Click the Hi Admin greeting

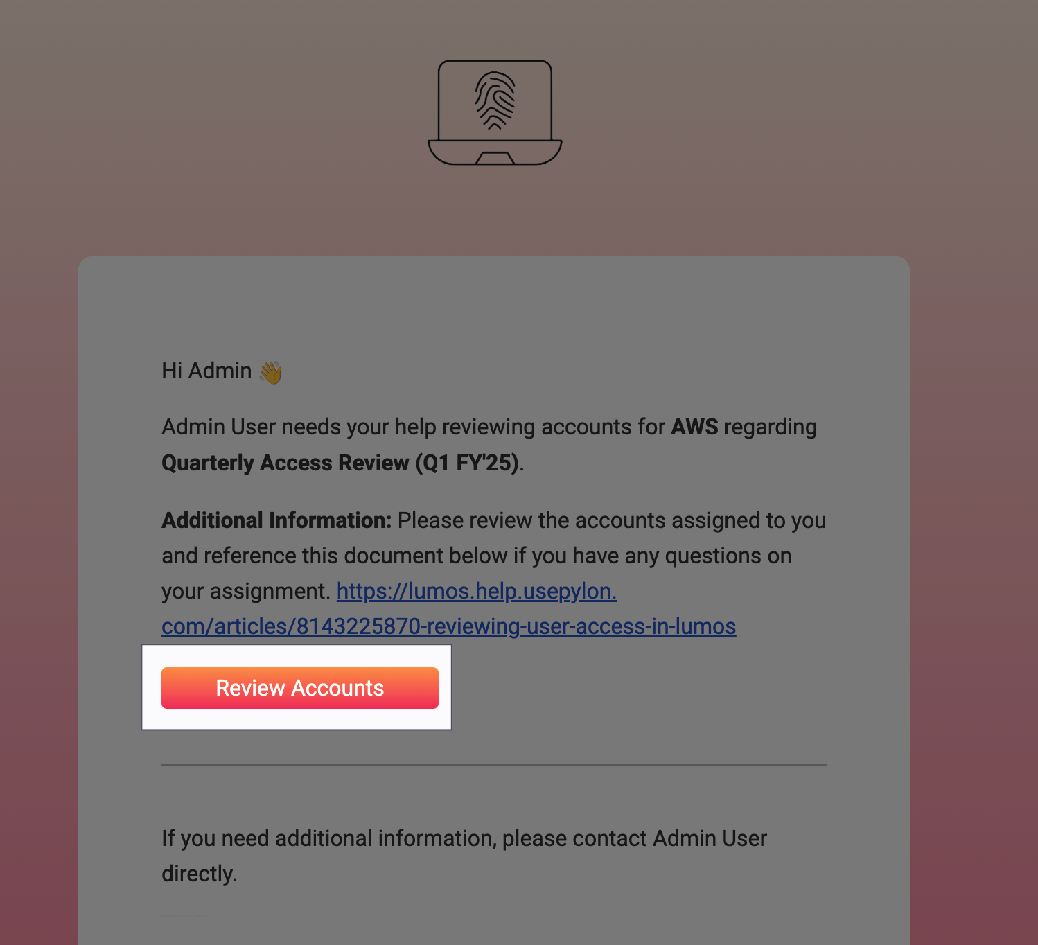(x=206, y=371)
